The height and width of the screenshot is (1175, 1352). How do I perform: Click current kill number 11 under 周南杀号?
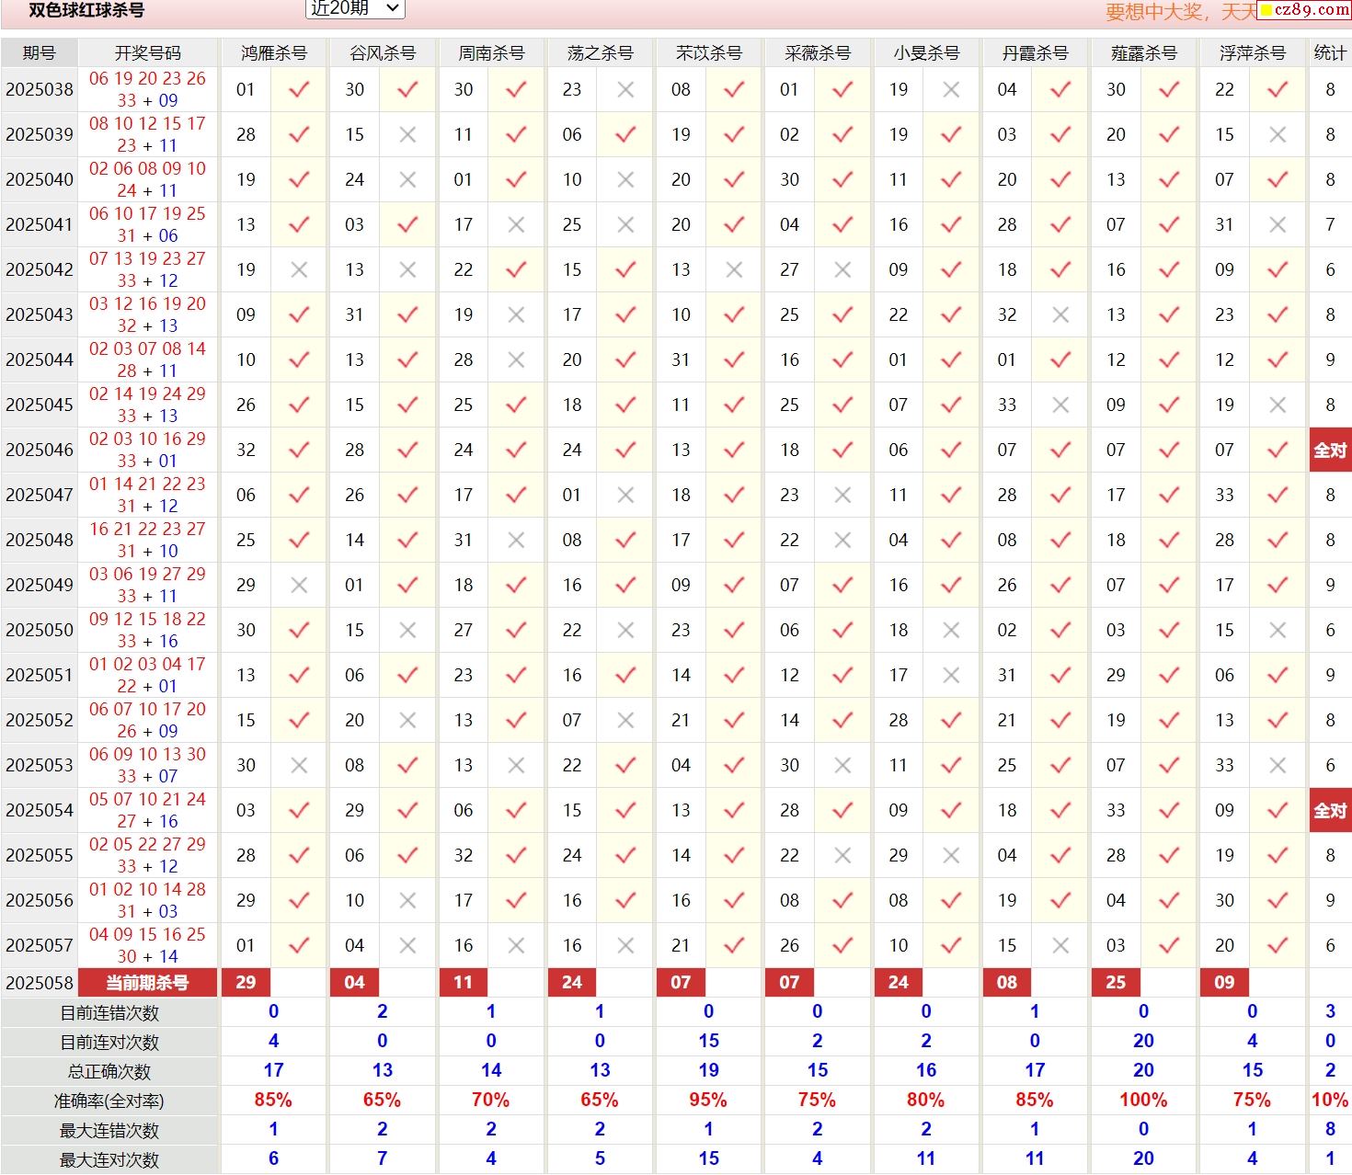464,983
